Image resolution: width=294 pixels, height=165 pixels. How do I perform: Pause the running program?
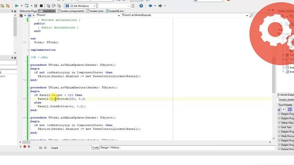click(x=36, y=6)
